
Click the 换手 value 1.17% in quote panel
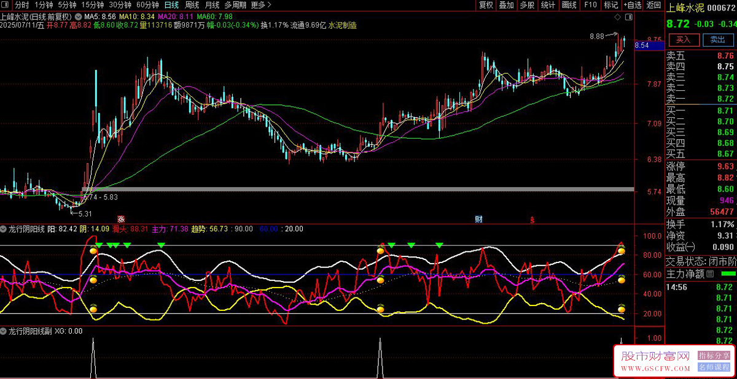point(722,224)
